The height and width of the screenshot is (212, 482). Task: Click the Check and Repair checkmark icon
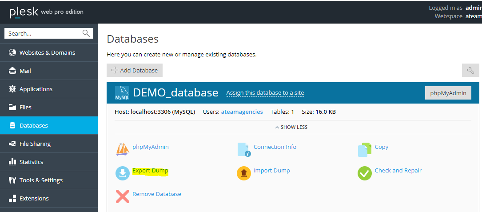click(x=365, y=173)
